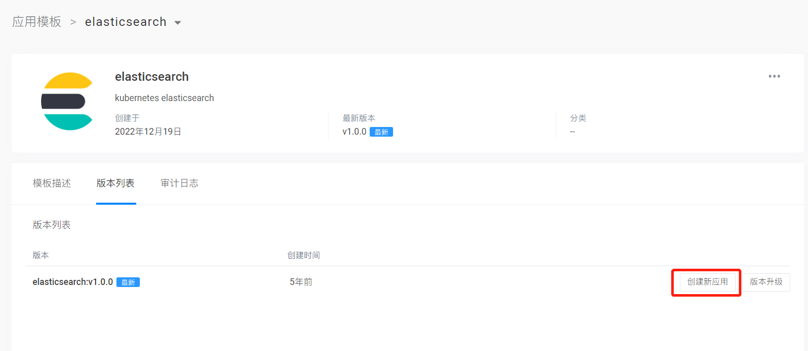Click the breadcrumb separator arrow after 应用模板
The height and width of the screenshot is (351, 808).
tap(73, 22)
